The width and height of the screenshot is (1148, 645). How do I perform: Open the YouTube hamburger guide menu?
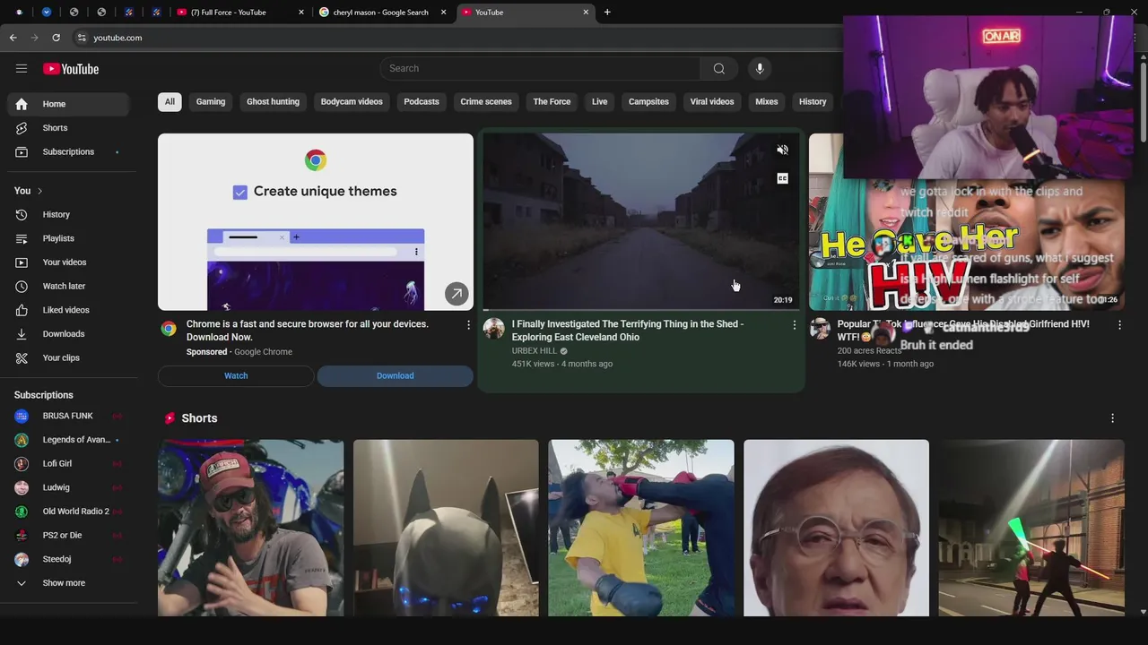coord(22,69)
